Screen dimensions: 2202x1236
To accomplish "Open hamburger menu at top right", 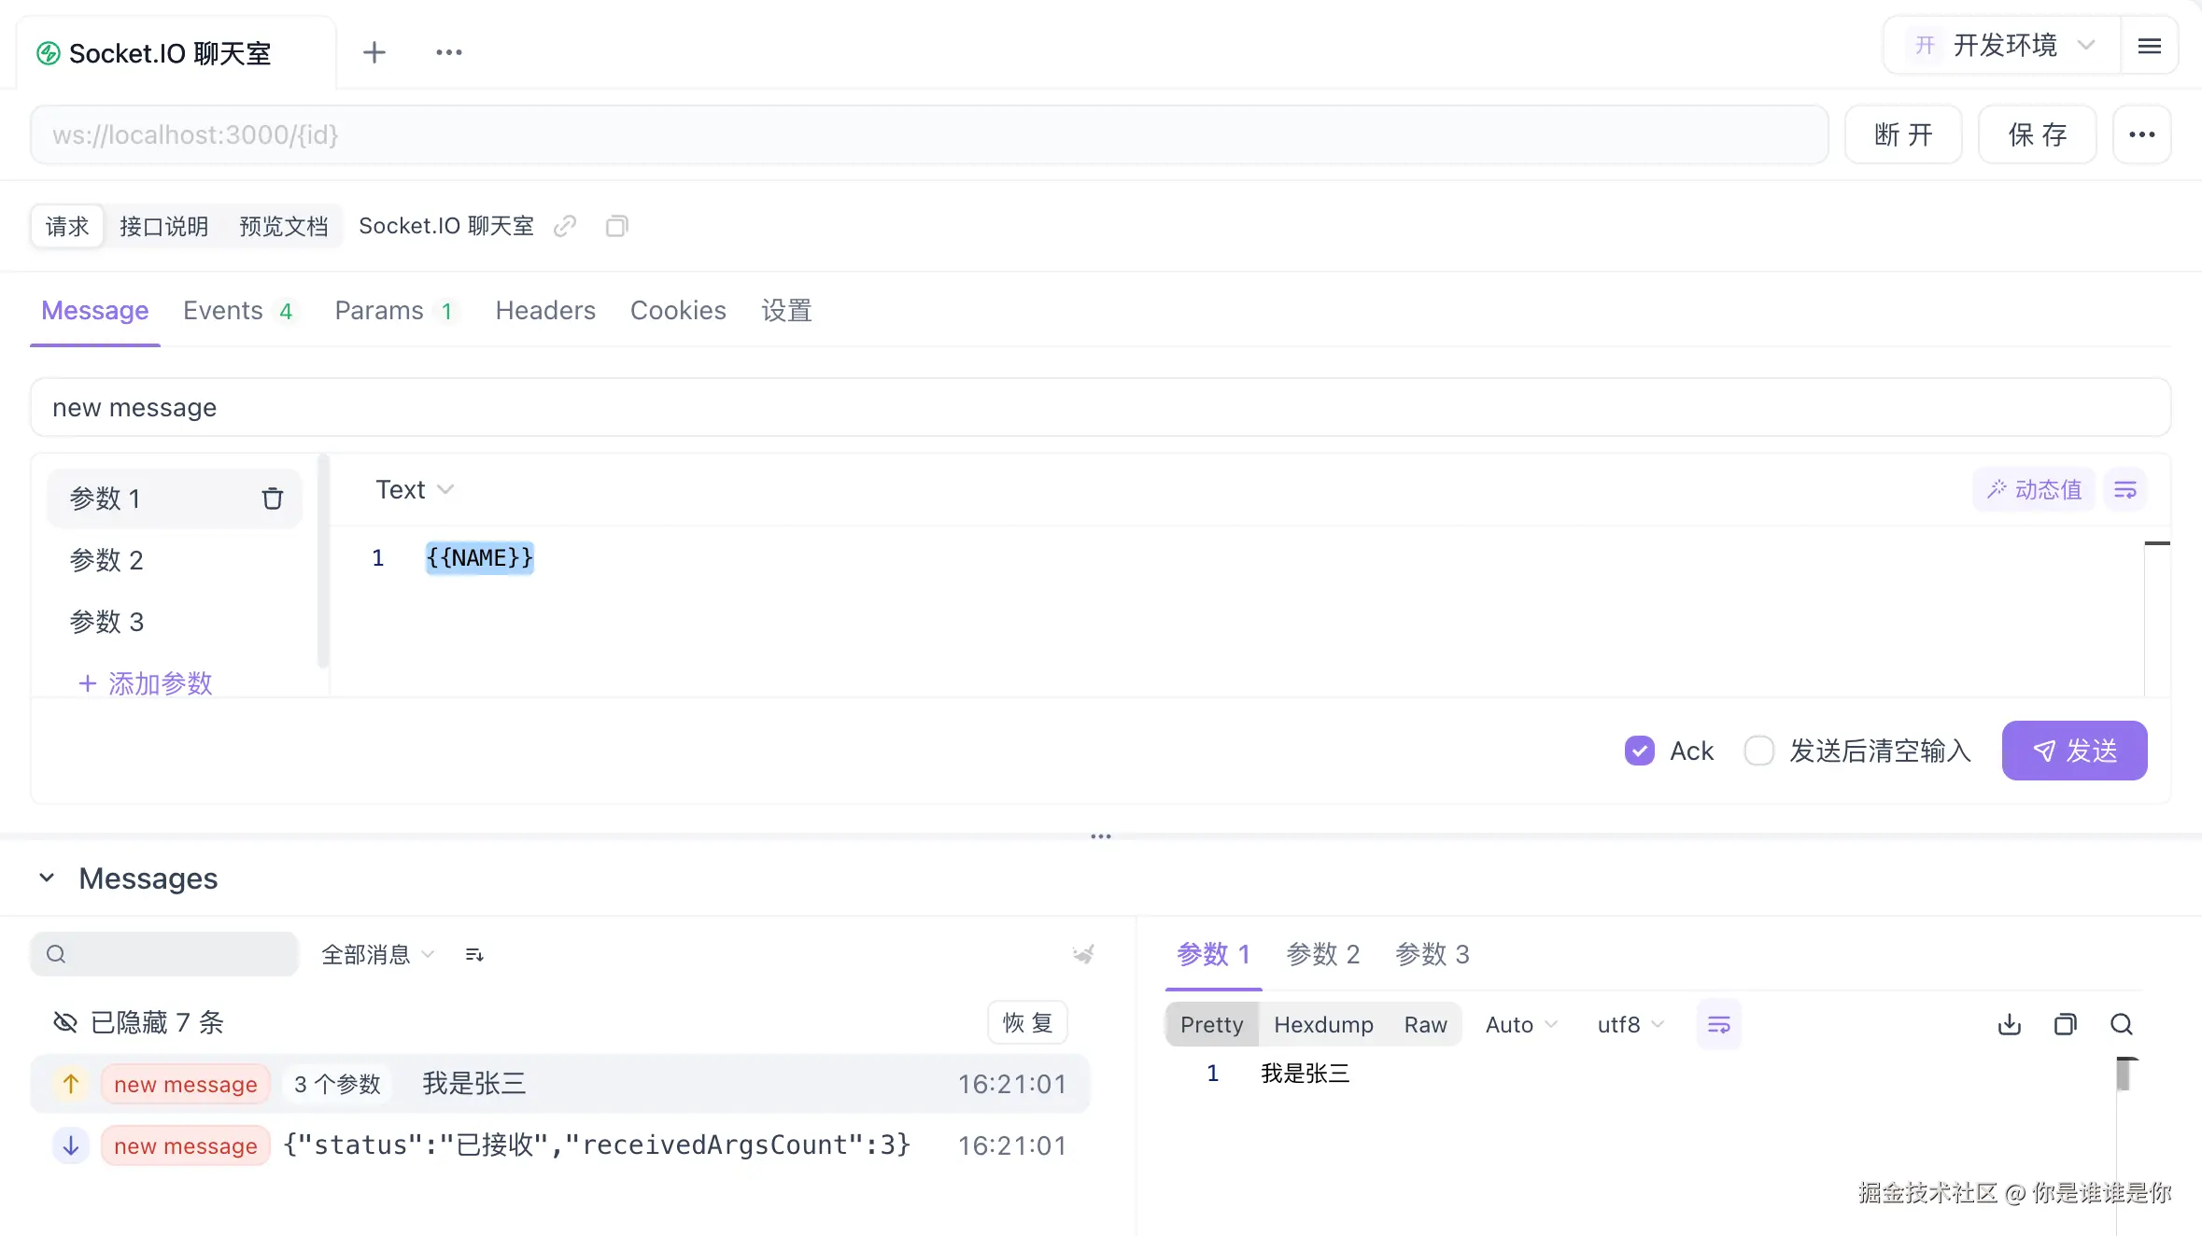I will click(2149, 46).
